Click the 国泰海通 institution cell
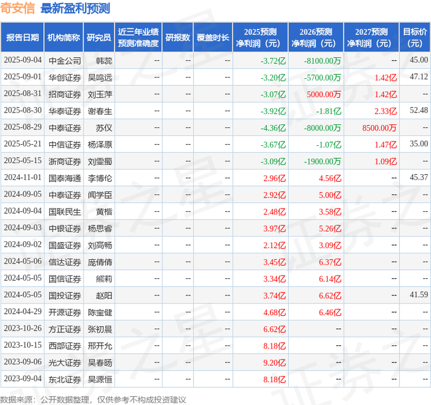The width and height of the screenshot is (431, 405). (65, 178)
